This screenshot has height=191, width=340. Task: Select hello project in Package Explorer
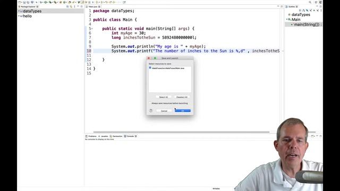27,16
